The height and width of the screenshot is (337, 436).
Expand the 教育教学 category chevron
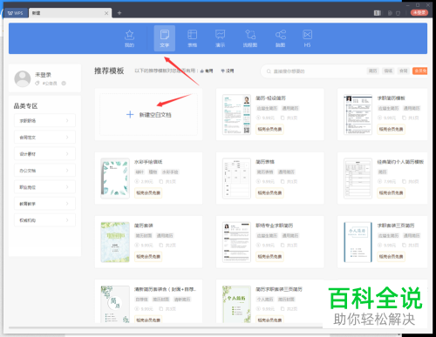pos(67,204)
